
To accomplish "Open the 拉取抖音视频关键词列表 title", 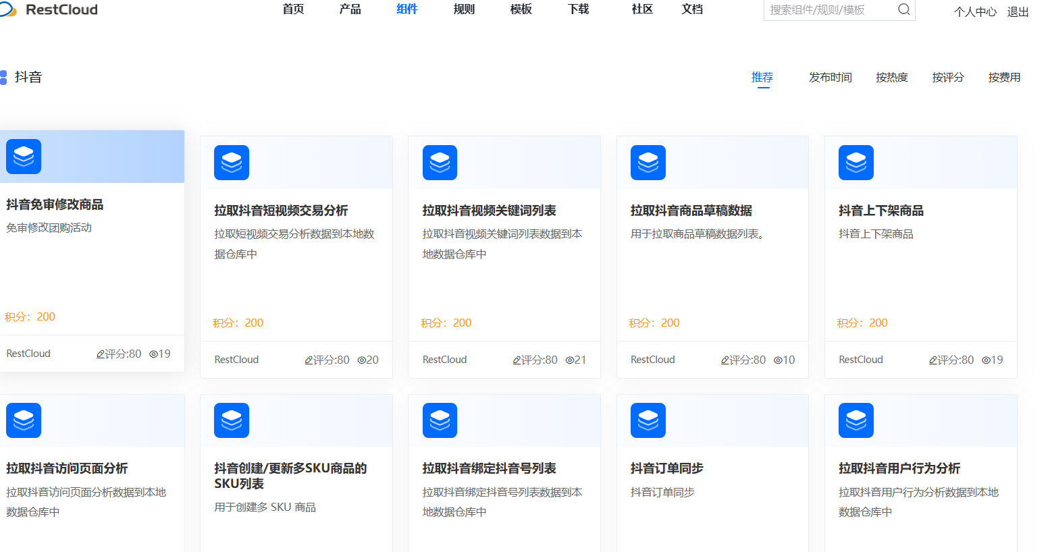I will (490, 211).
